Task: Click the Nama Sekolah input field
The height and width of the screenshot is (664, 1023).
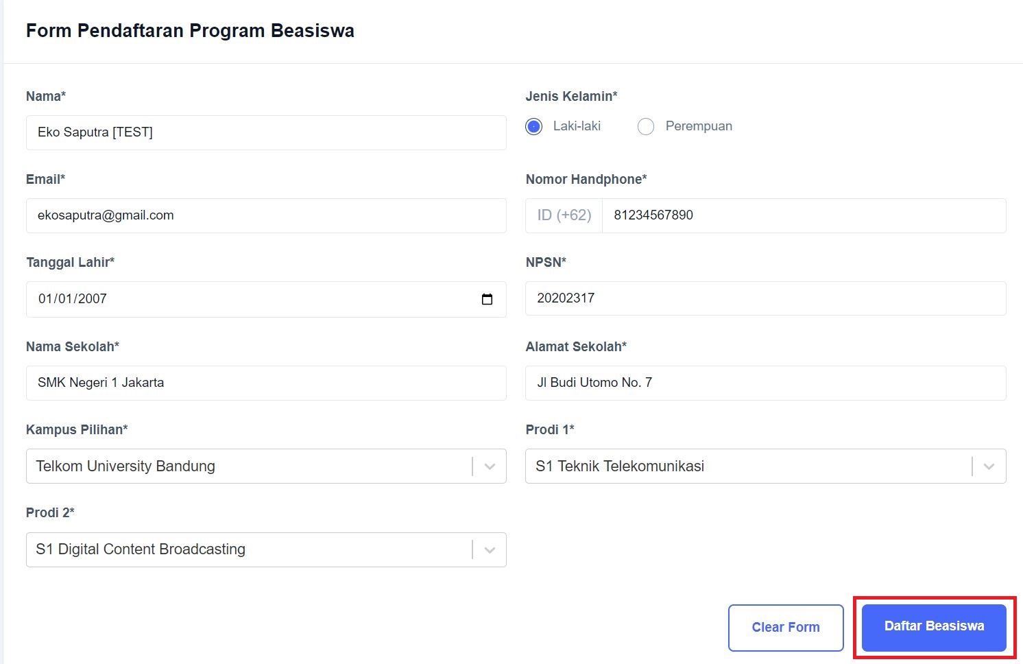Action: (x=266, y=383)
